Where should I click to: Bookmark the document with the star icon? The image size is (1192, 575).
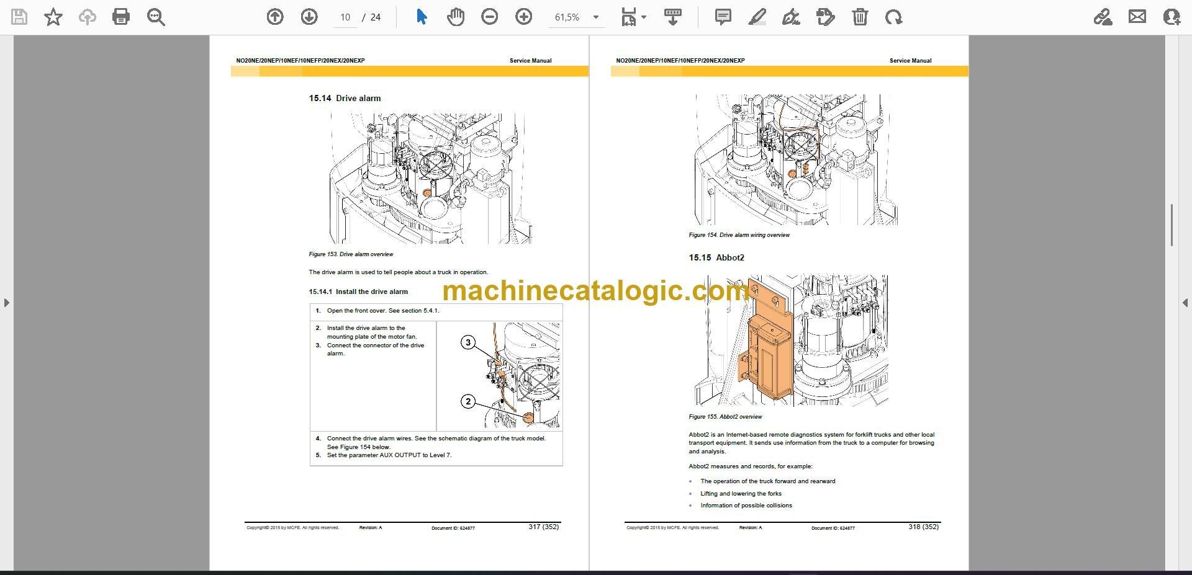point(53,17)
